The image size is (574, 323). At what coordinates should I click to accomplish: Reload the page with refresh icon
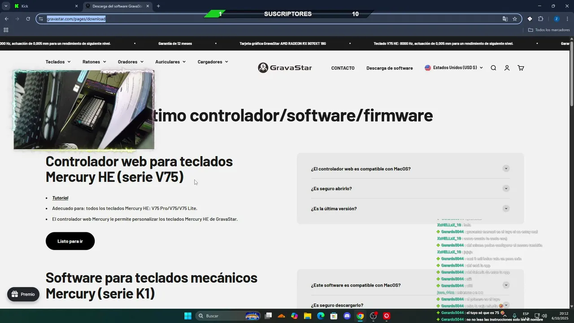(x=28, y=19)
